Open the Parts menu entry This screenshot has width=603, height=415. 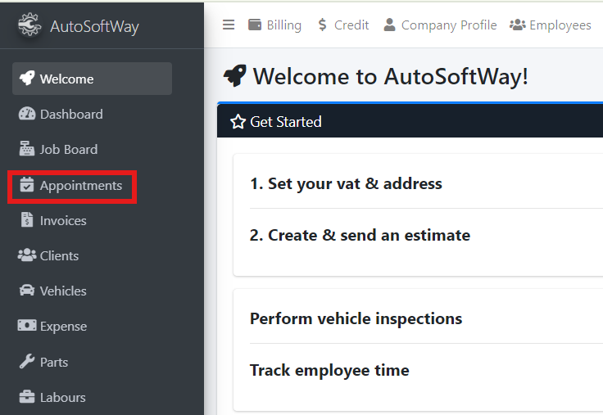pyautogui.click(x=54, y=362)
